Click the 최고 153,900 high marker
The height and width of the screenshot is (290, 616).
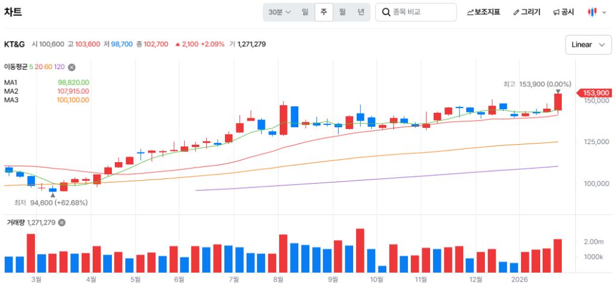pos(537,84)
